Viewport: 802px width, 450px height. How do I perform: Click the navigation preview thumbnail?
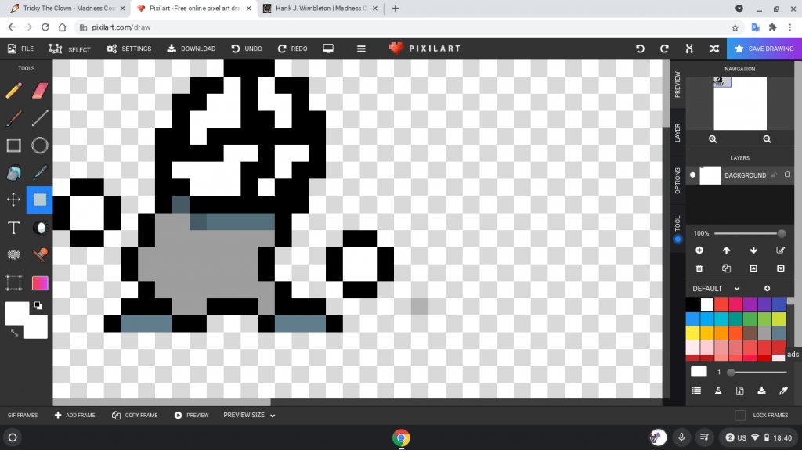coord(740,103)
